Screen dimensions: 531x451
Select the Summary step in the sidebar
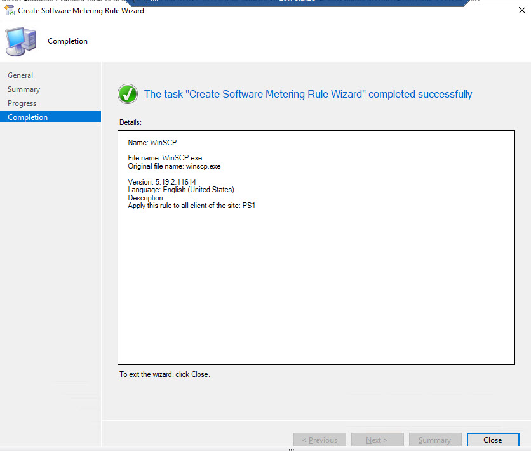(24, 89)
